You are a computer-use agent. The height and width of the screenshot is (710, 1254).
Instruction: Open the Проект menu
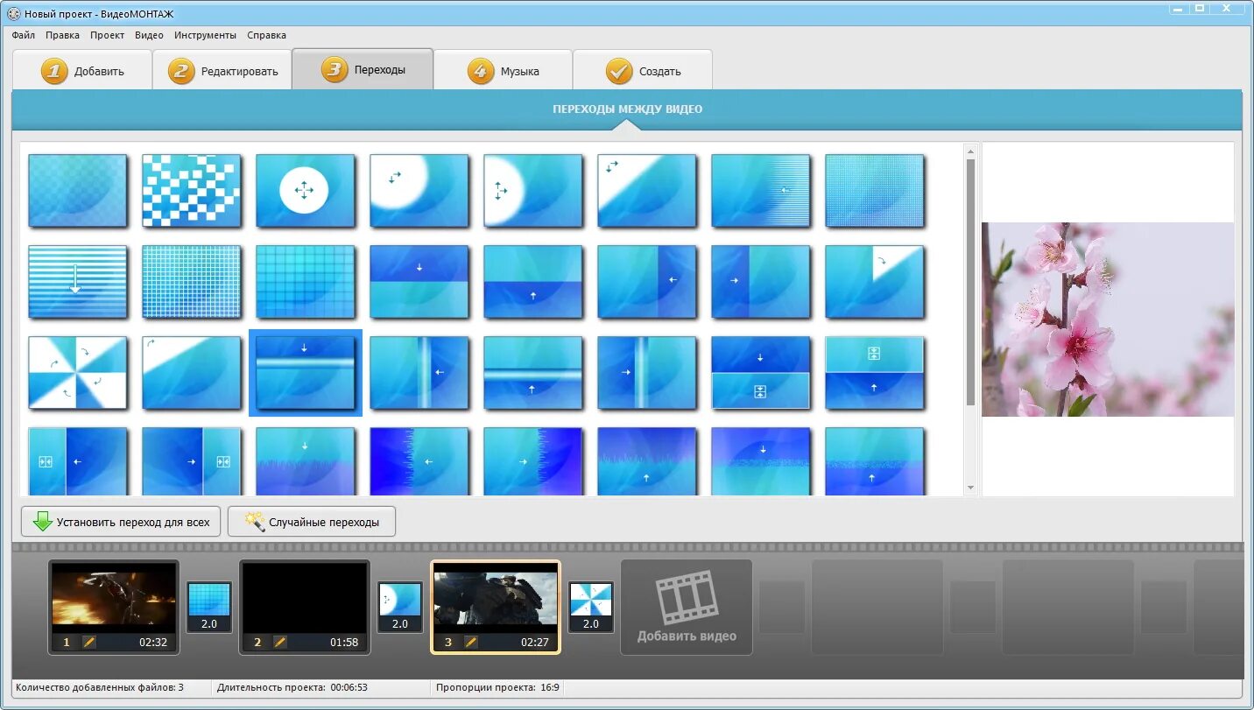pos(107,35)
